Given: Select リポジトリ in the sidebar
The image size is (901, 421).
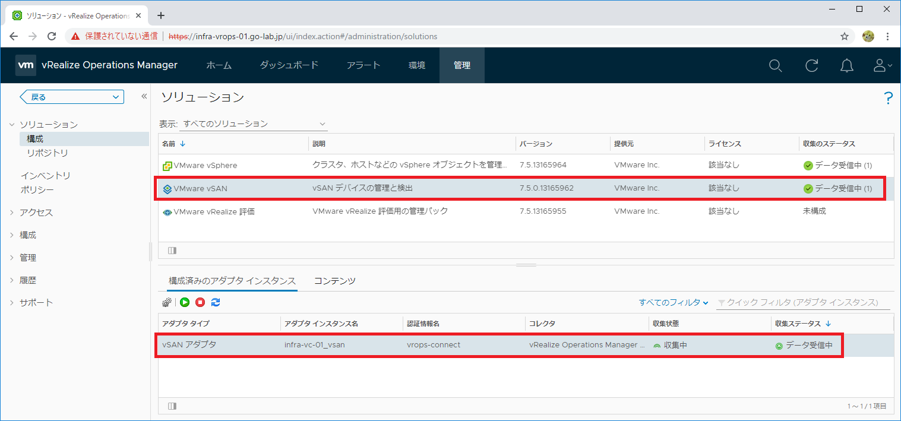Looking at the screenshot, I should point(48,153).
